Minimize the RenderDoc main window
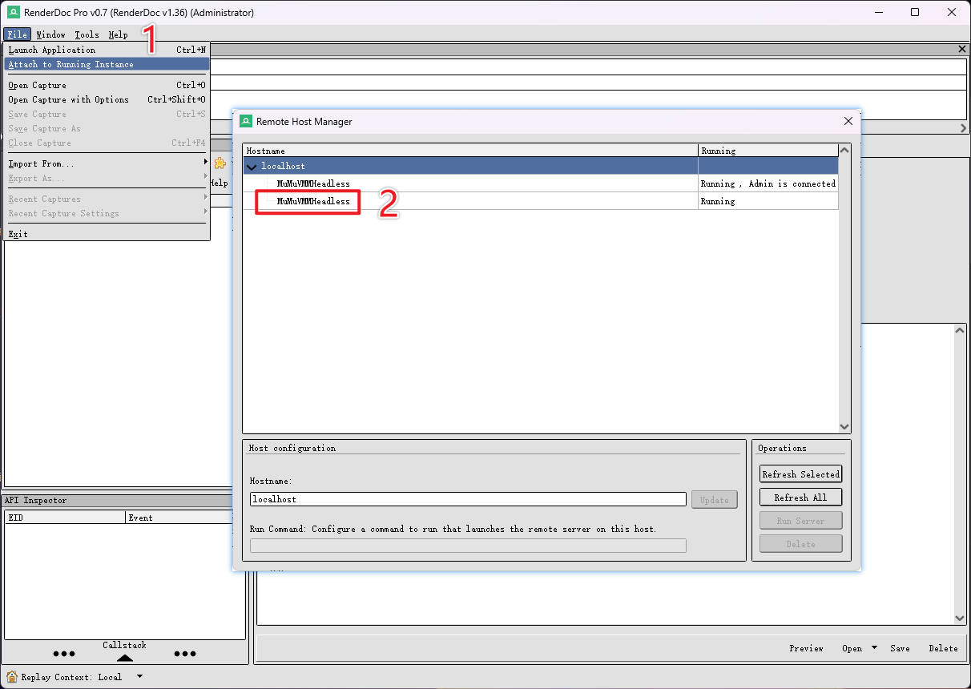 [879, 12]
